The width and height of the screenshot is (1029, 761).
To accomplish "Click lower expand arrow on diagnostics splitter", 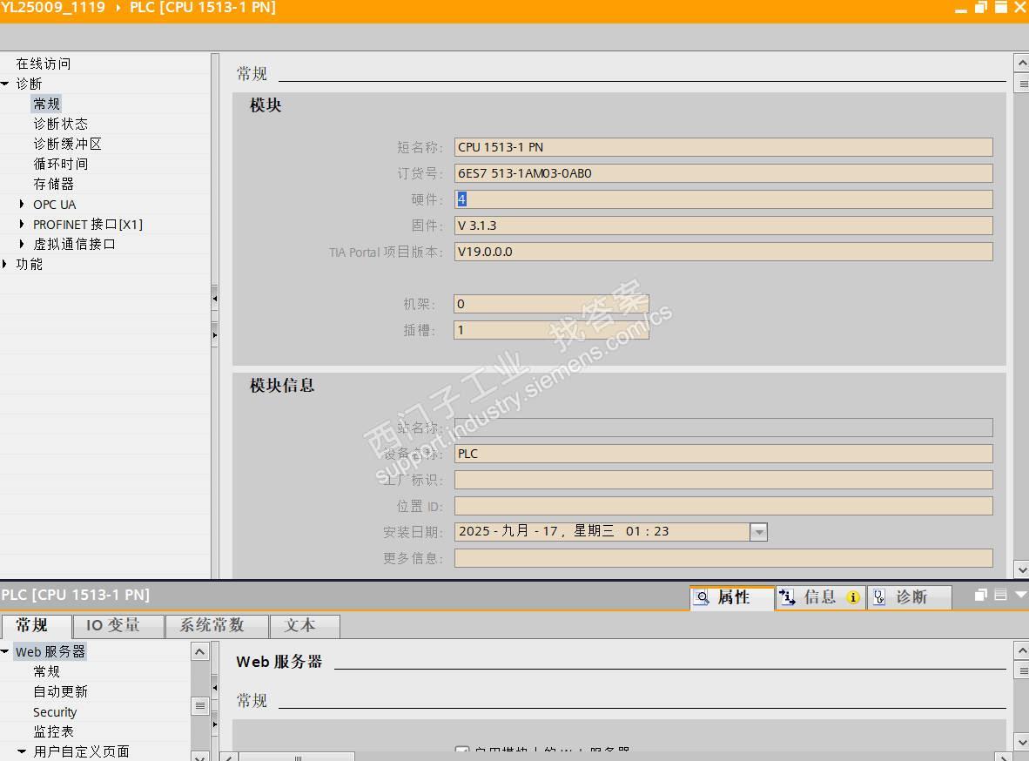I will click(x=215, y=335).
